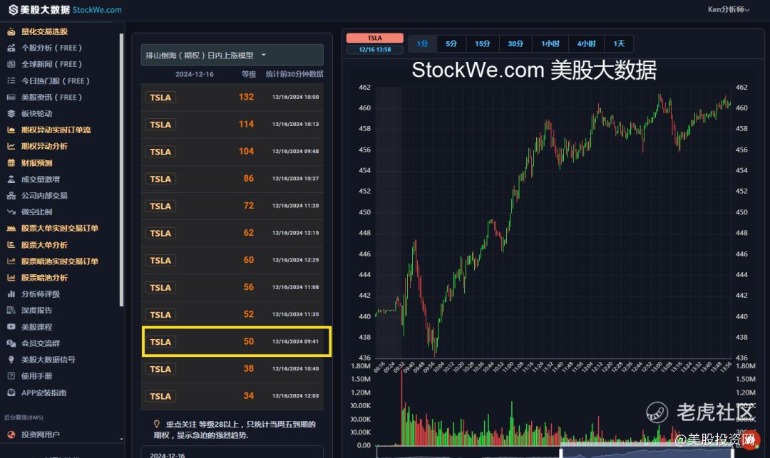Image resolution: width=770 pixels, height=458 pixels.
Task: Click the 12/16 13:58 chart time label
Action: [x=375, y=50]
